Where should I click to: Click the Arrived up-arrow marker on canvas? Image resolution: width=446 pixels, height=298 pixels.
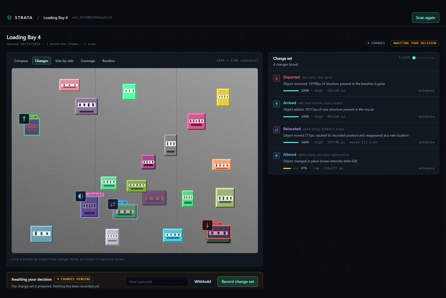click(x=24, y=119)
